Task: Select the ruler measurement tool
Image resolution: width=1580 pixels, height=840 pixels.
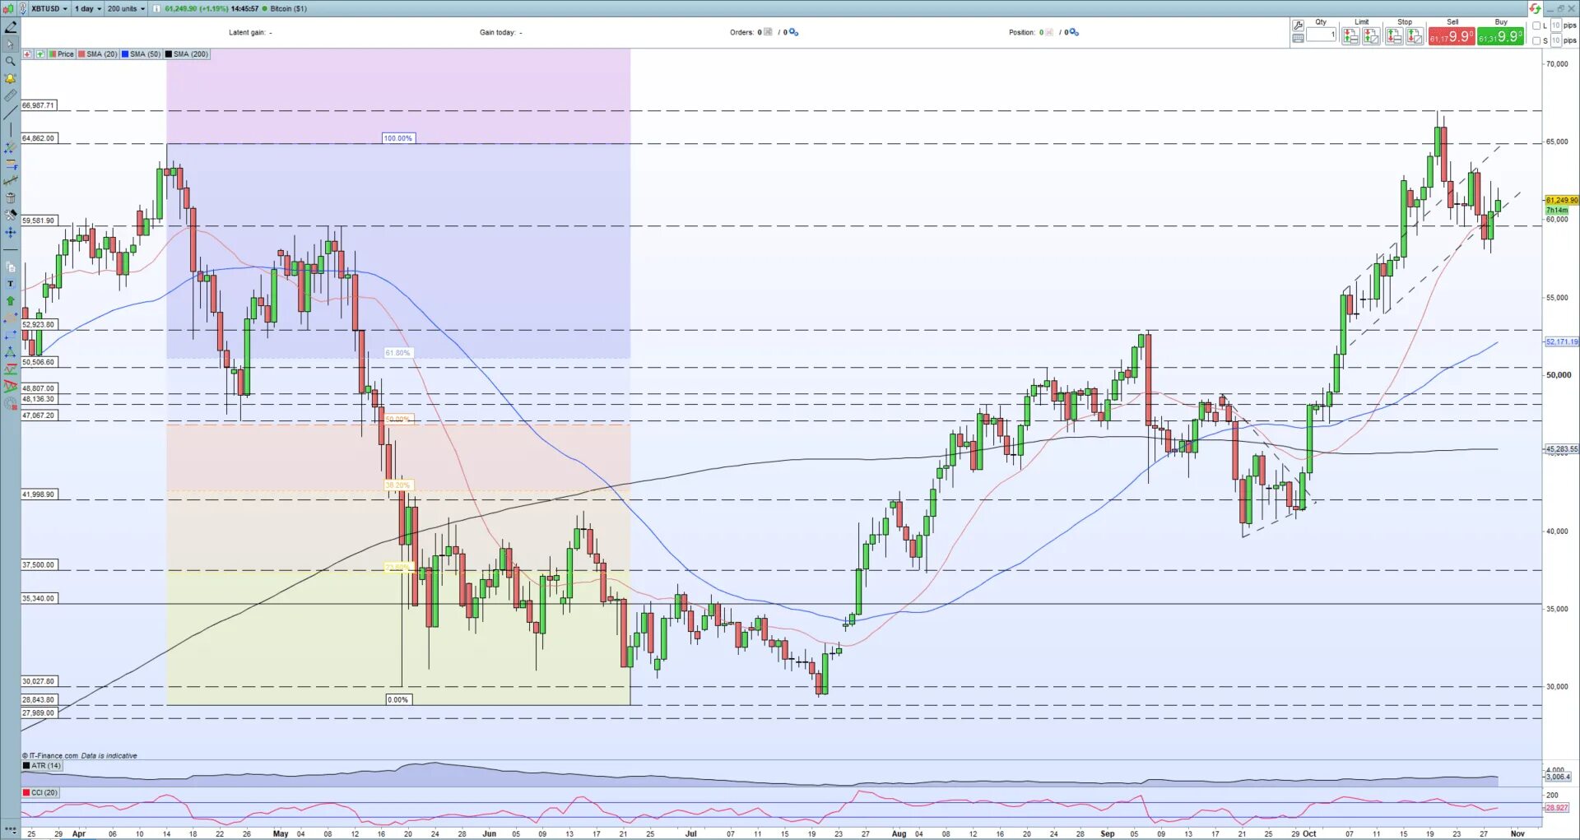Action: click(x=11, y=95)
